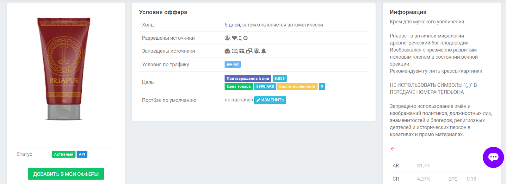This screenshot has width=506, height=184.
Task: Click the overlapping windows icon in forbidden sources
Action: (x=249, y=51)
